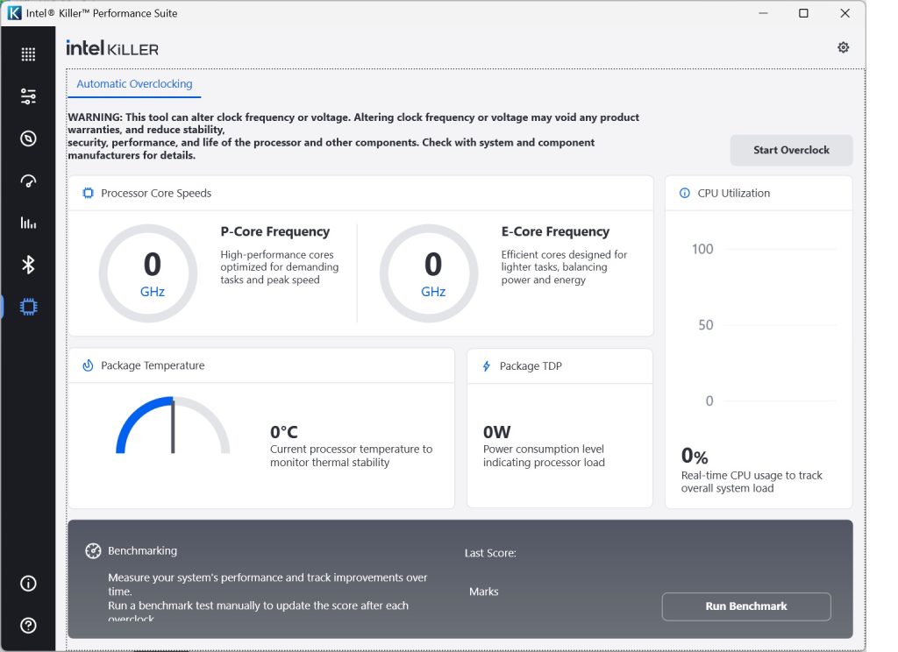This screenshot has height=652, width=898.
Task: Click the Package Temperature flame icon
Action: point(88,365)
